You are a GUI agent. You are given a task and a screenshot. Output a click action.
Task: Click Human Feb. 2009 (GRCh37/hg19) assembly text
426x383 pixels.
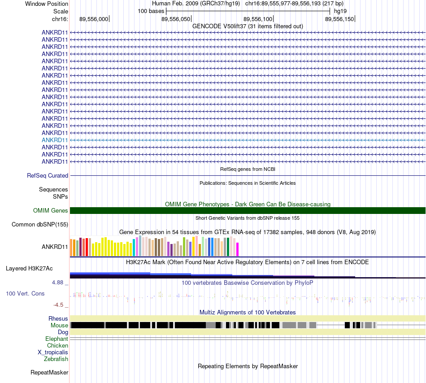click(196, 4)
